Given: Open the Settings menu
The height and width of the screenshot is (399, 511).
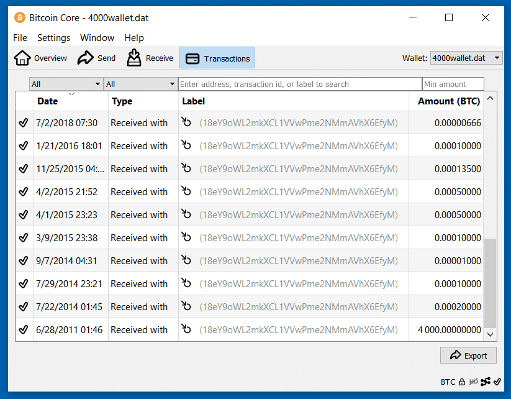Looking at the screenshot, I should click(53, 38).
